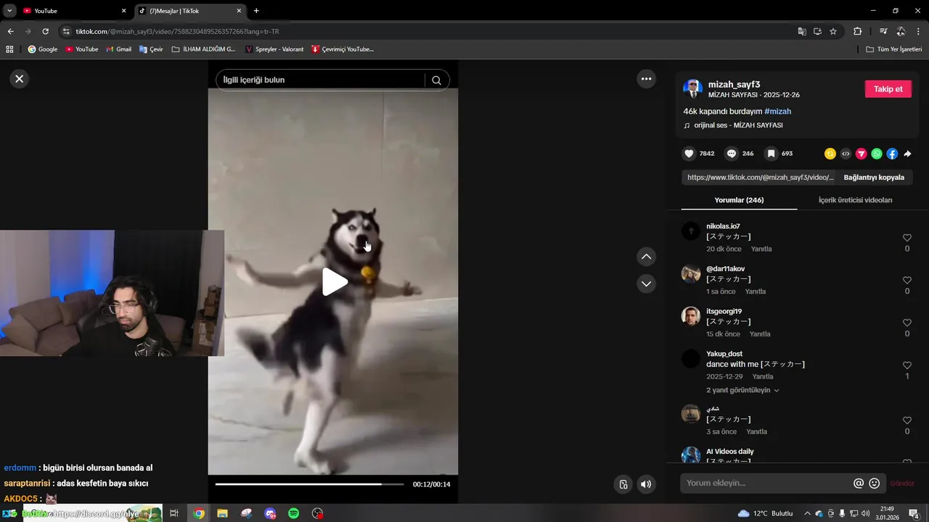The image size is (929, 522).
Task: Open mizah_sayf3 profile name
Action: 734,84
